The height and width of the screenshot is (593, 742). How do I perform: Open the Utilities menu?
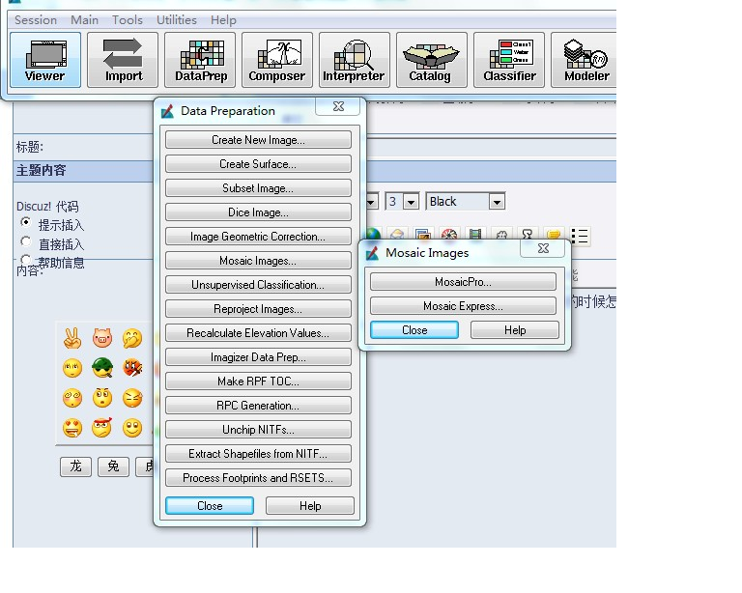tap(177, 20)
